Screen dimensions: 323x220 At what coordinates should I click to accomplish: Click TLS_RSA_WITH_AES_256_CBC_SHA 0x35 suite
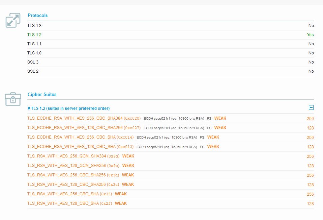[x=70, y=194]
